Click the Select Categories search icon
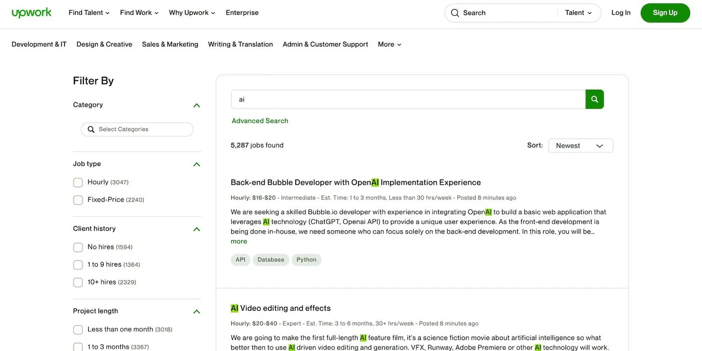Viewport: 702px width, 351px height. (91, 130)
